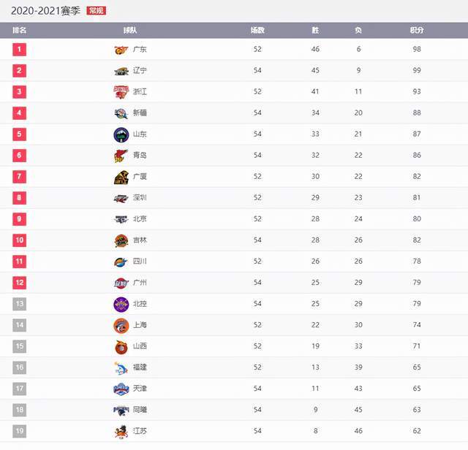Open the 广厦 team name link
This screenshot has width=468, height=450.
[140, 177]
